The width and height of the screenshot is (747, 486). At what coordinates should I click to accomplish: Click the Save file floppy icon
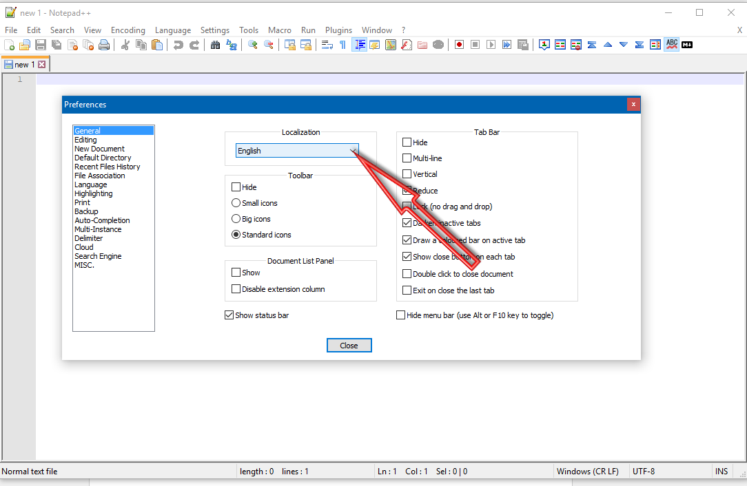click(41, 45)
